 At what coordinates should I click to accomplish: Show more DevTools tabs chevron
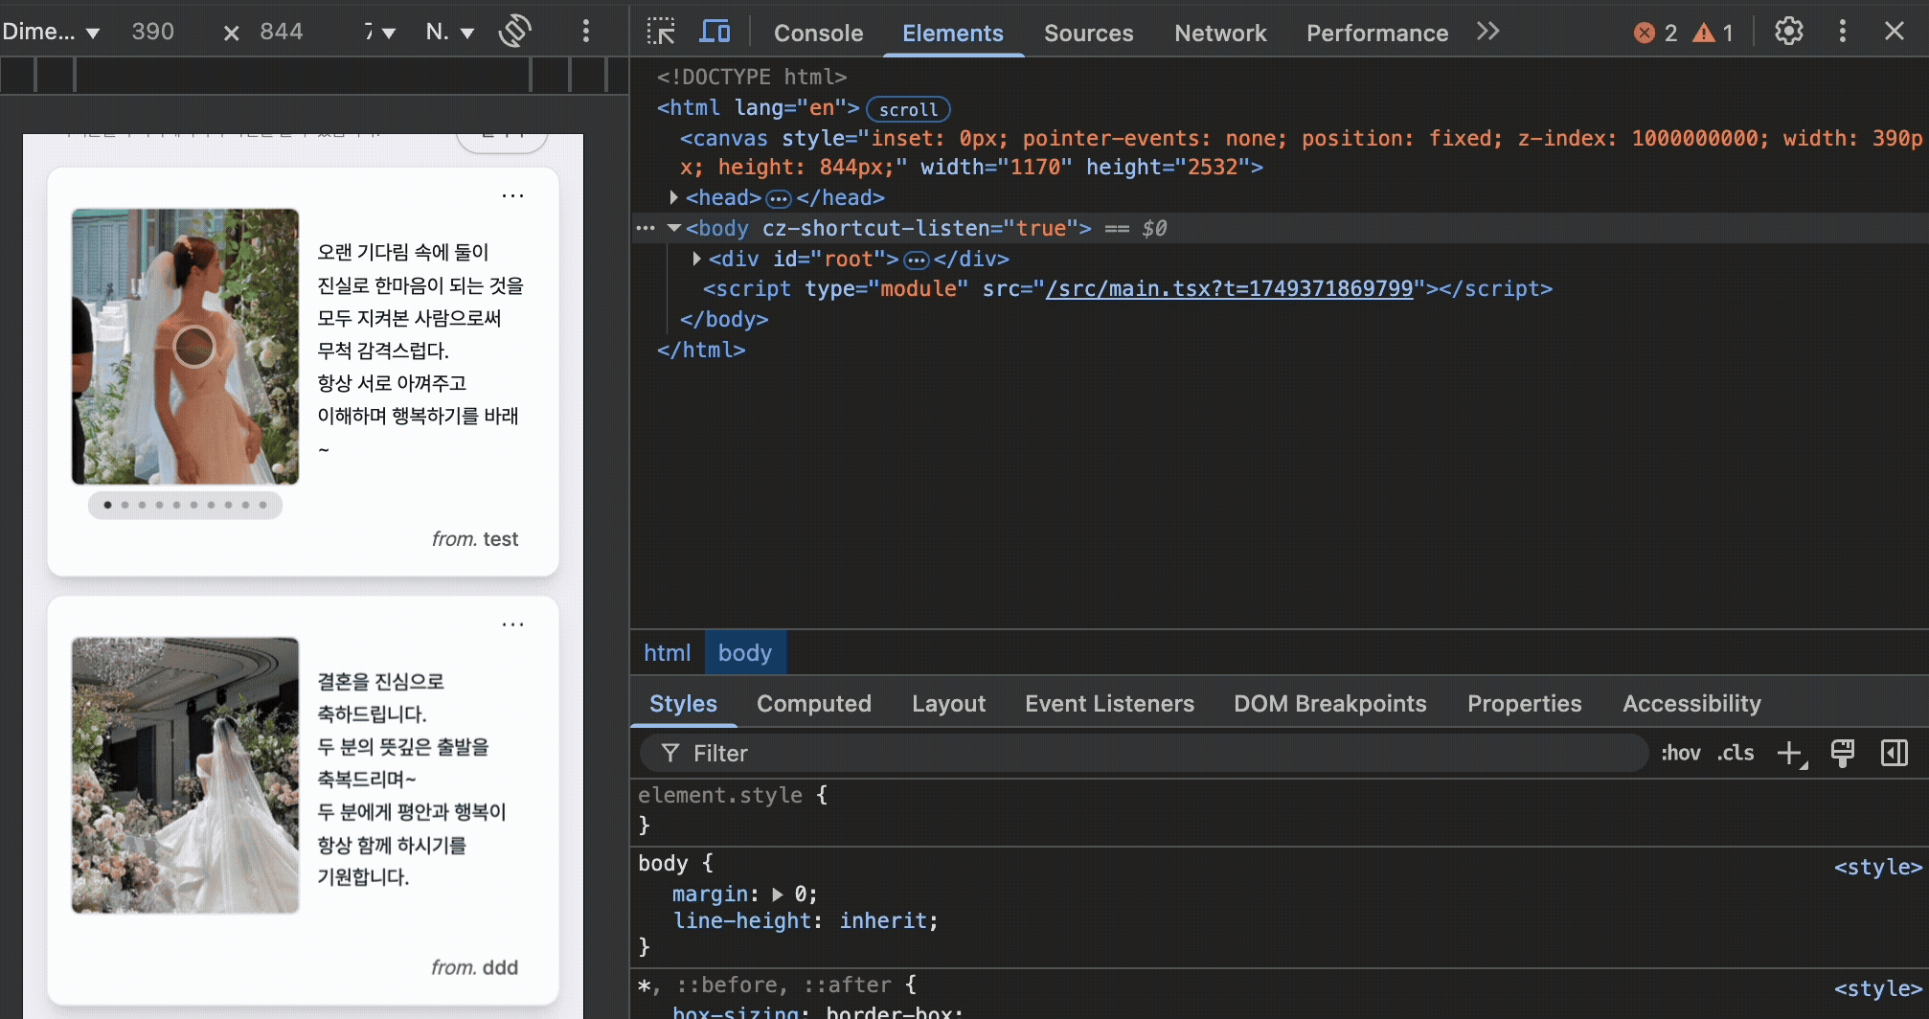tap(1487, 32)
